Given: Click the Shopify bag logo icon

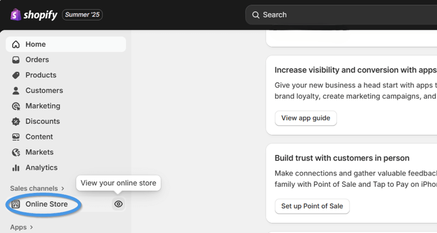Looking at the screenshot, I should [16, 15].
